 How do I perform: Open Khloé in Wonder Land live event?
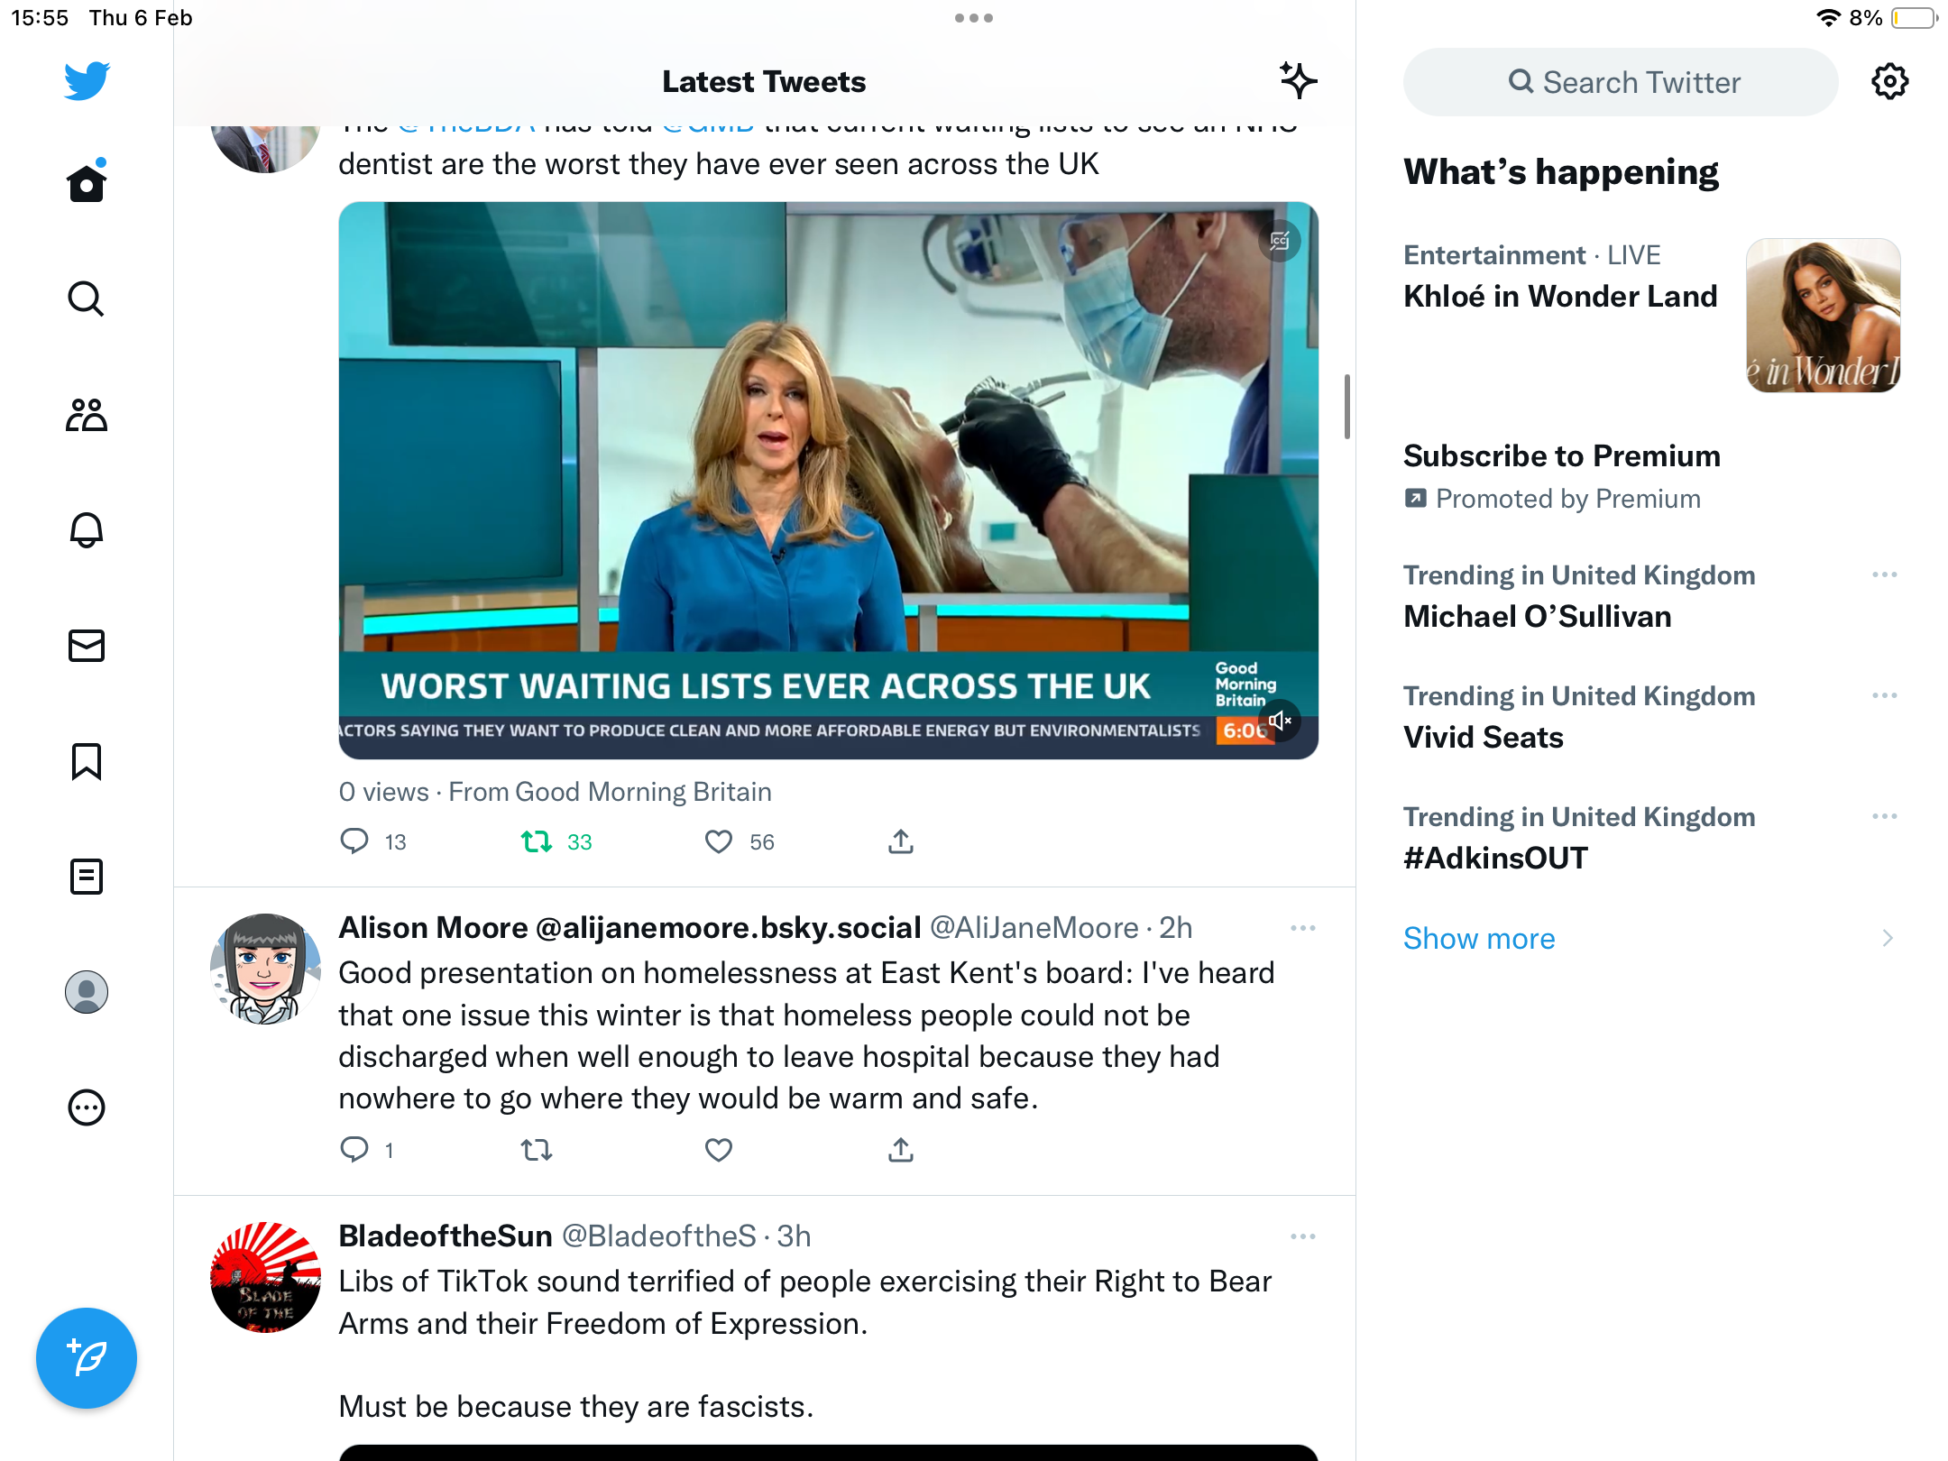tap(1560, 296)
